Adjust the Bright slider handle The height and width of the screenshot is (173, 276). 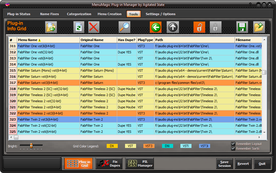31,146
